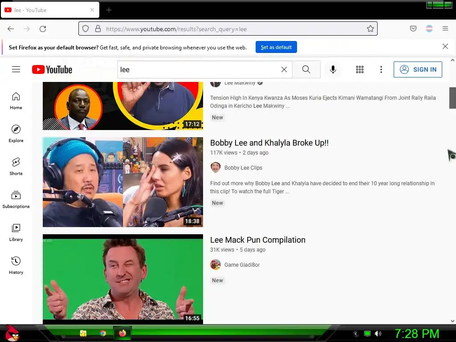Open Lee Mack Pun Compilation thumbnail
The width and height of the screenshot is (456, 342).
coord(123,279)
